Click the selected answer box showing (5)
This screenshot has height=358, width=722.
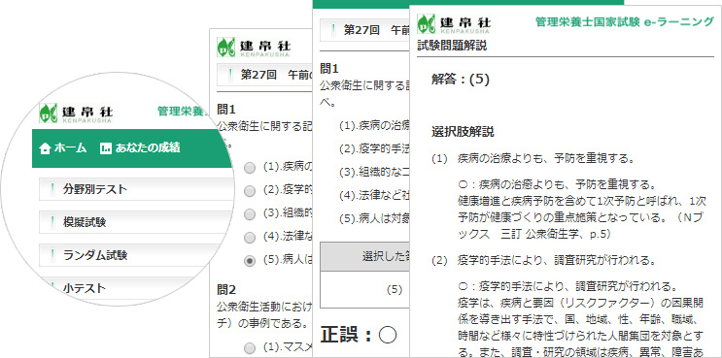(363, 289)
